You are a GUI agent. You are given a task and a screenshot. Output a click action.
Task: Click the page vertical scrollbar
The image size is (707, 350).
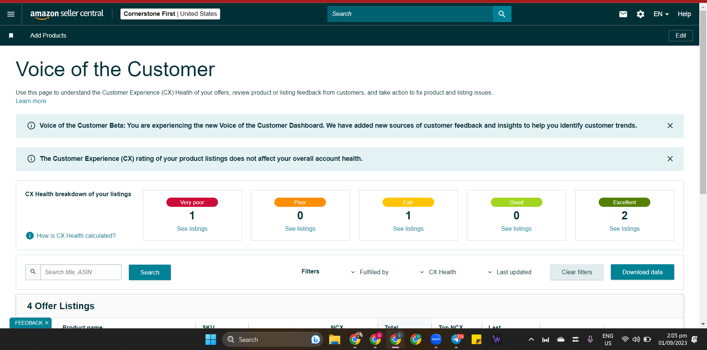tap(703, 102)
